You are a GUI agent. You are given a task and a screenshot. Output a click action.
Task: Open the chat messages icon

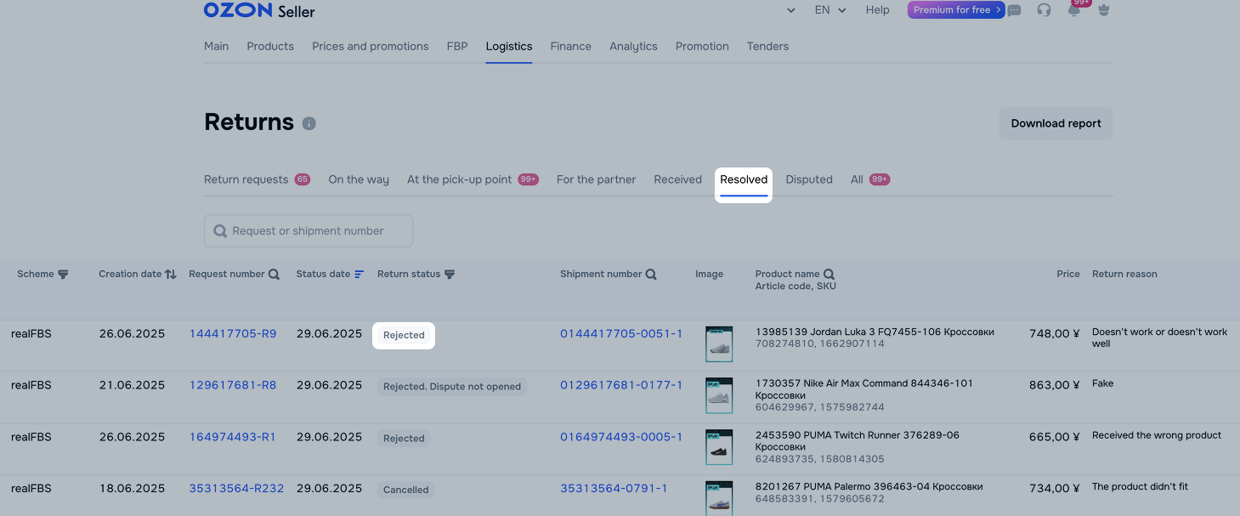click(x=1014, y=10)
